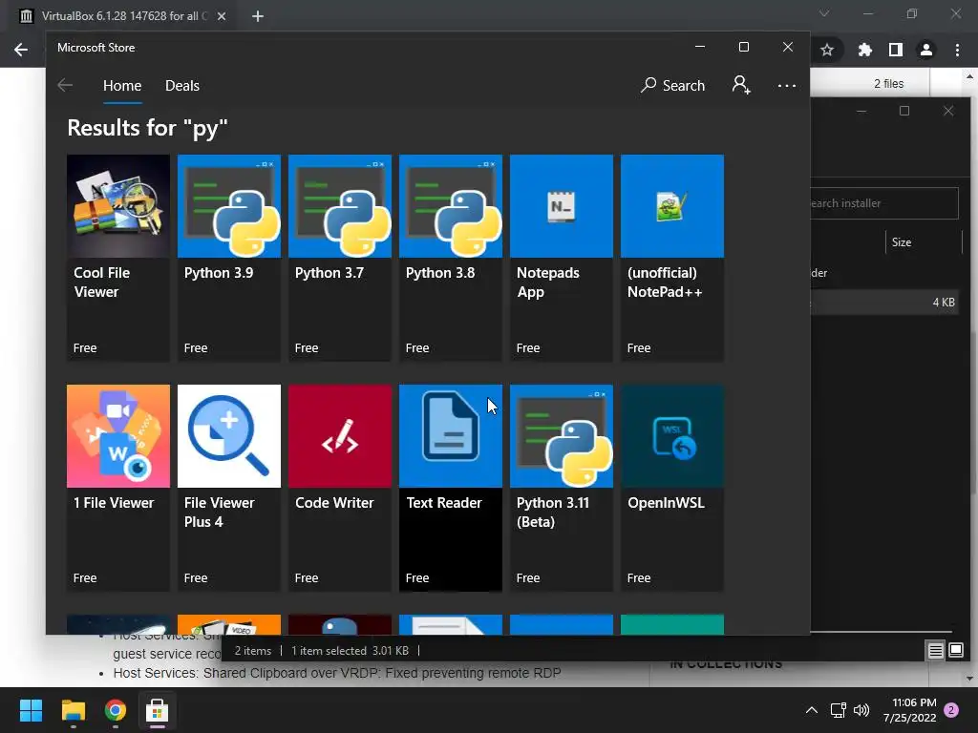The height and width of the screenshot is (733, 978).
Task: Open the volume tray icon
Action: point(861,710)
